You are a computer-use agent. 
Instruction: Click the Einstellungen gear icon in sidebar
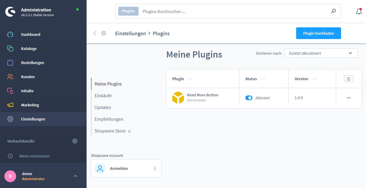pos(10,119)
